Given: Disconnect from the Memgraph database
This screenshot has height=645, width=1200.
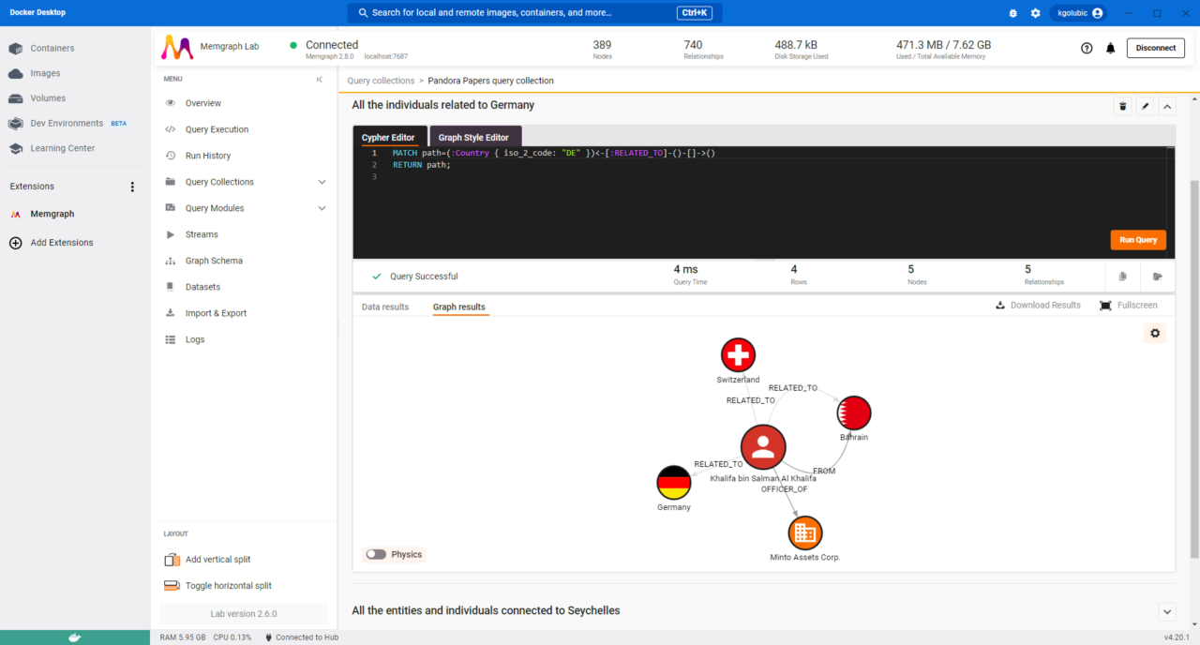Looking at the screenshot, I should [1155, 47].
